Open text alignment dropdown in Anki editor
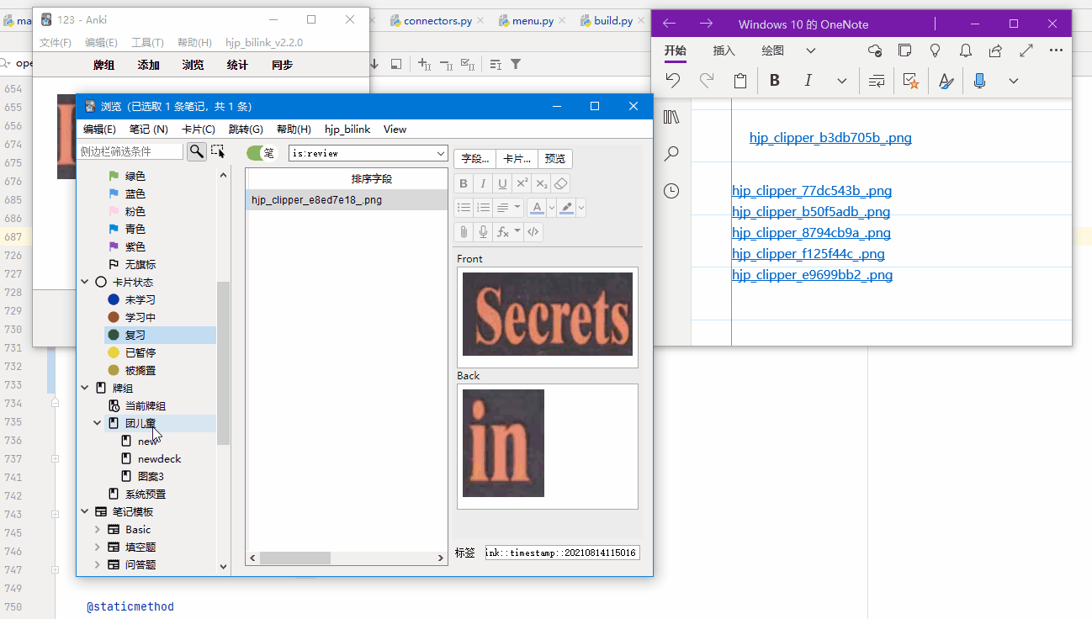The width and height of the screenshot is (1092, 619). pos(508,208)
